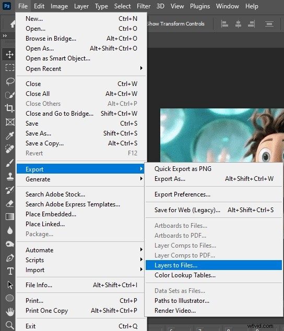Click the highlighted Export menu entry
This screenshot has width=284, height=331.
80,169
